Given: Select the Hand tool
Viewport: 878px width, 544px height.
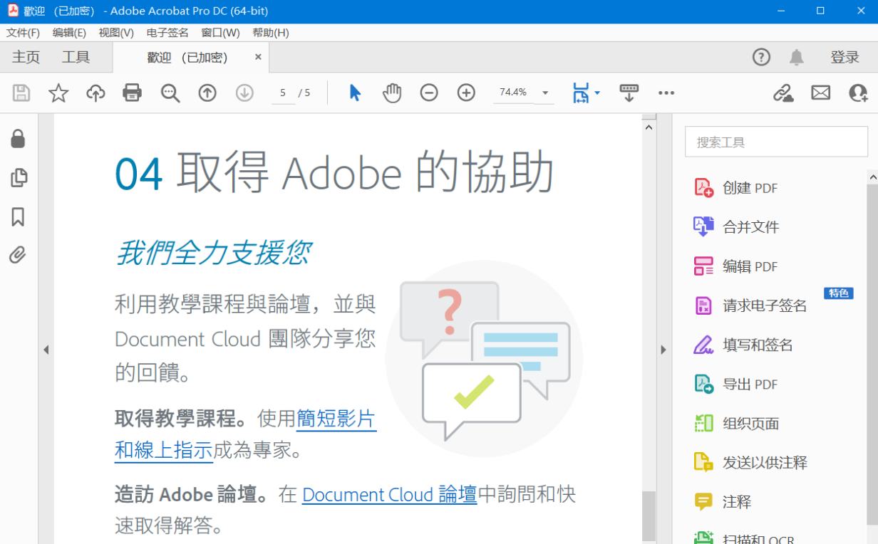Looking at the screenshot, I should click(x=391, y=93).
